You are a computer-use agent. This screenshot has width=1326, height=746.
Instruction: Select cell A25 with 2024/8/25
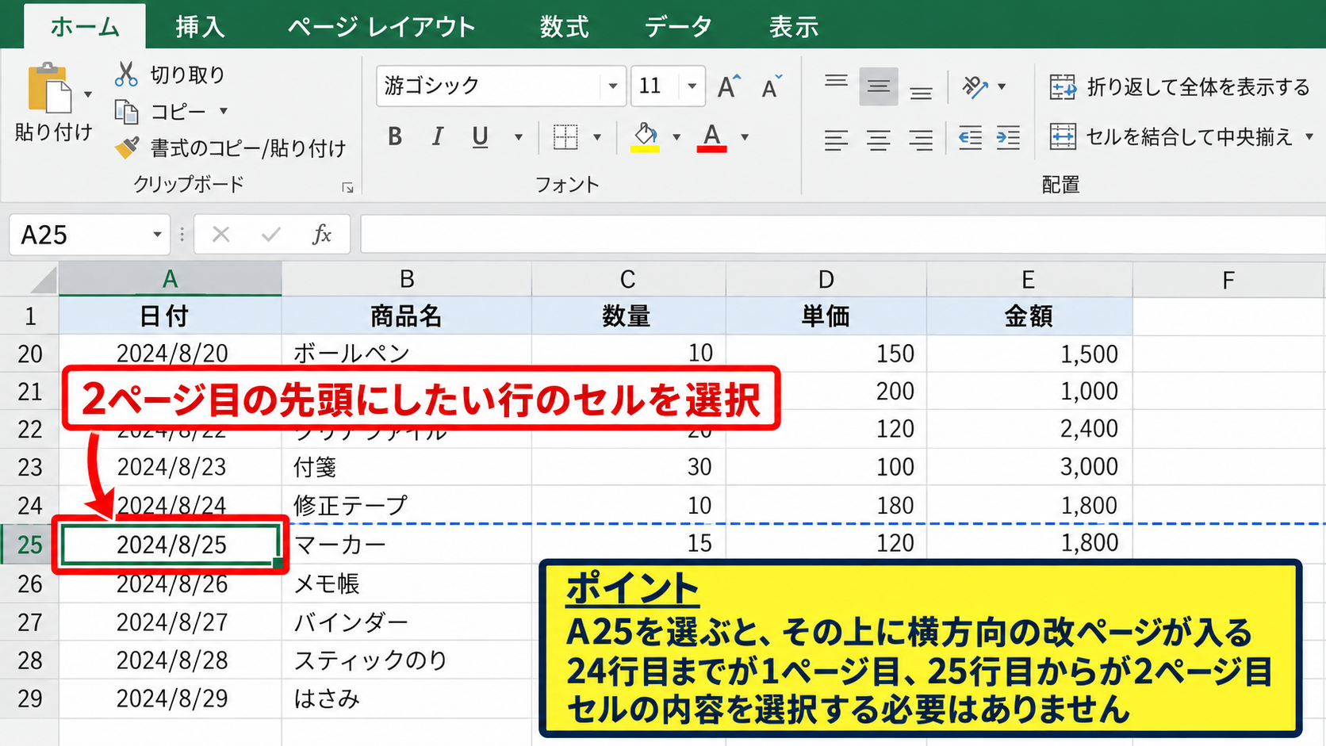(x=171, y=545)
